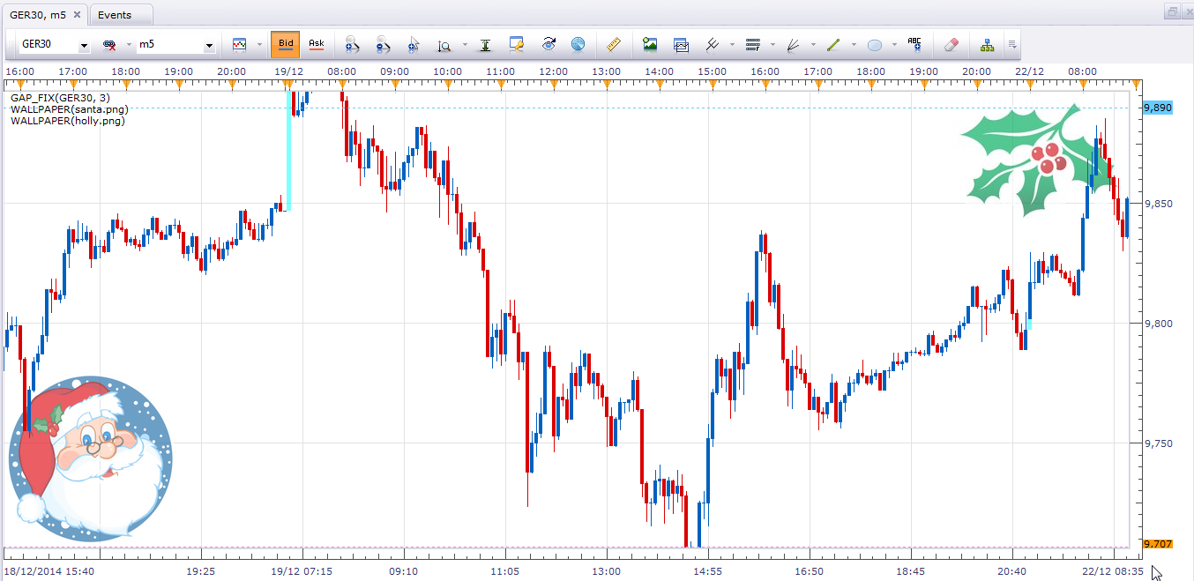Select the green trend line drawing tool
The height and width of the screenshot is (581, 1194).
[x=832, y=44]
